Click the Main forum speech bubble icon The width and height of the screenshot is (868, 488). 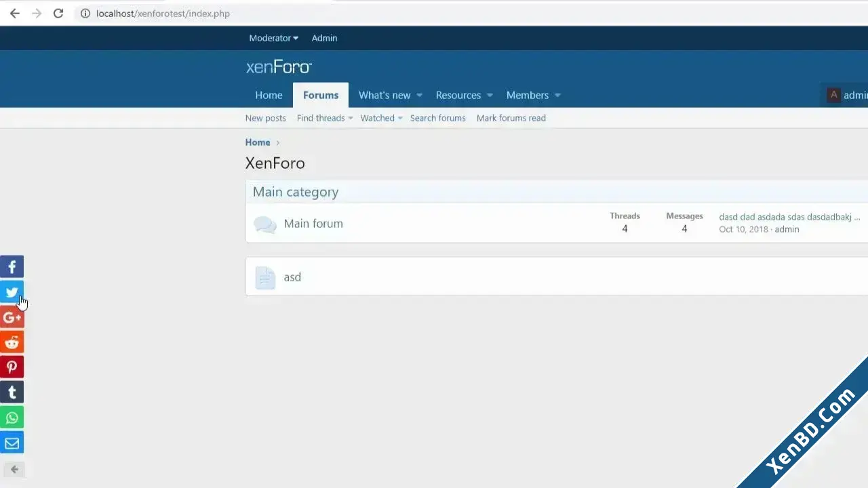[x=265, y=224]
